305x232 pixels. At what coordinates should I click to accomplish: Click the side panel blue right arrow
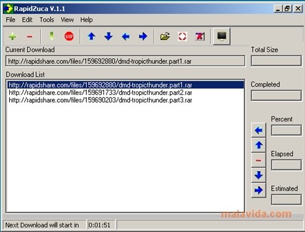pos(259,190)
